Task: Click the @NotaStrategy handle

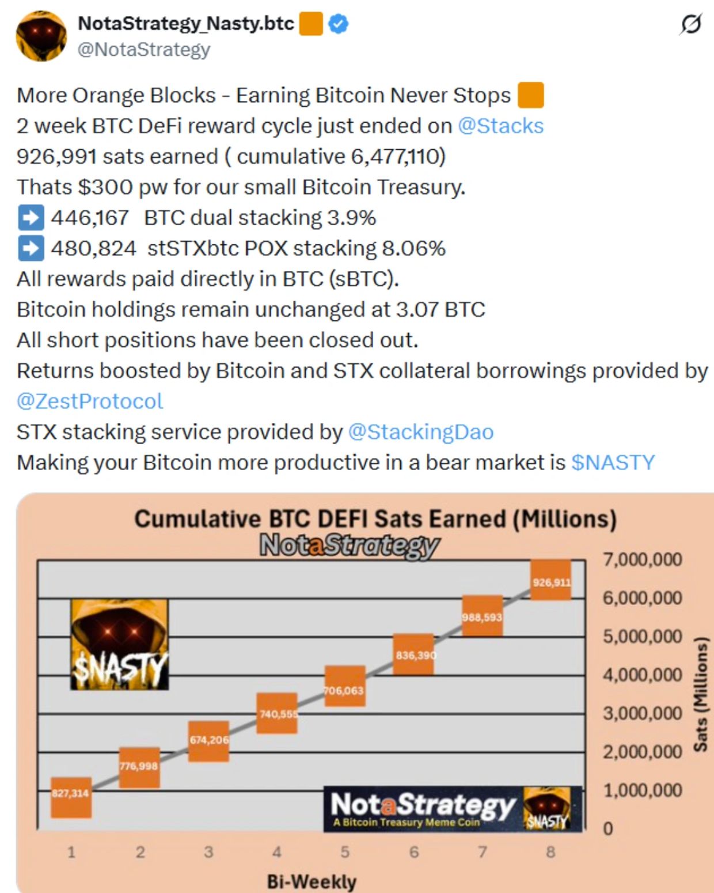Action: pos(144,50)
